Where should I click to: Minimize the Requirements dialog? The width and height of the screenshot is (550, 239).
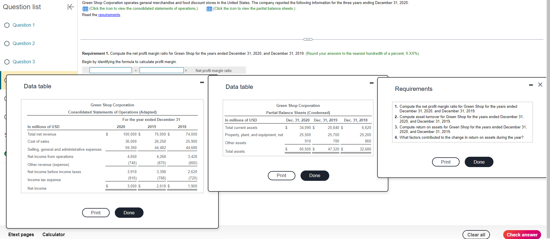(x=531, y=85)
